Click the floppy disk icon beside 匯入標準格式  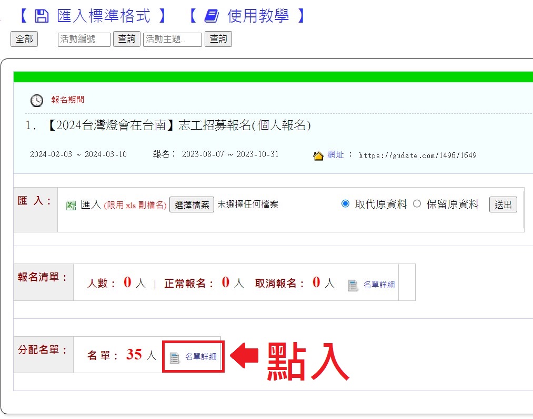[x=42, y=16]
